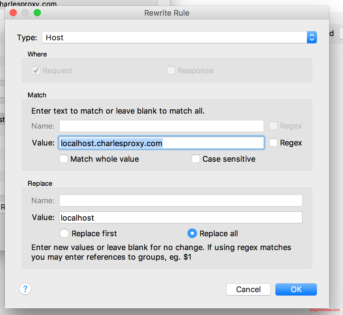Viewport: 343px width, 315px height.
Task: Close the Rewrite Rule dialog with red button
Action: (x=13, y=13)
